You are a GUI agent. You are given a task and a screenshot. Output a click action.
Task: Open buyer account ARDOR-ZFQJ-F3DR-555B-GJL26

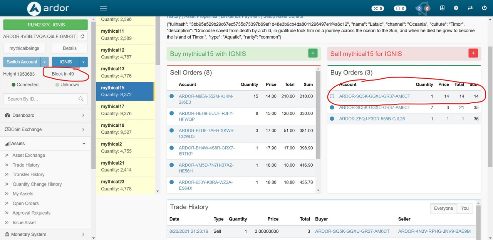click(x=372, y=119)
